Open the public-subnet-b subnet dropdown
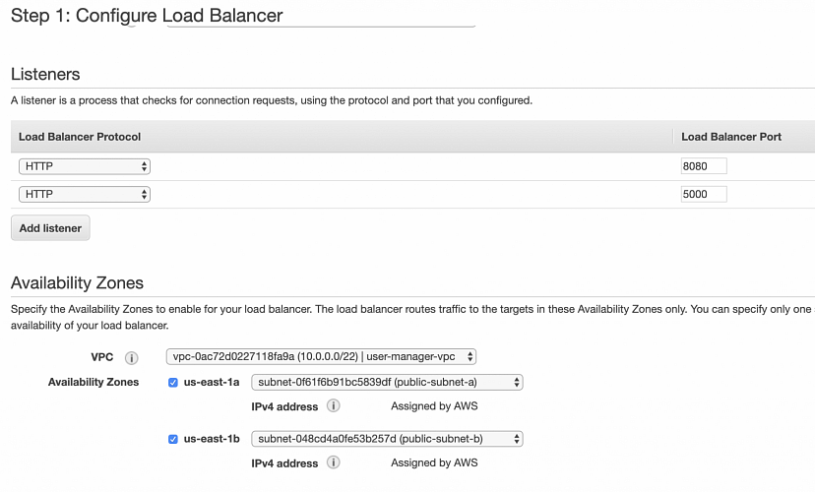Viewport: 815px width, 492px height. pos(387,439)
